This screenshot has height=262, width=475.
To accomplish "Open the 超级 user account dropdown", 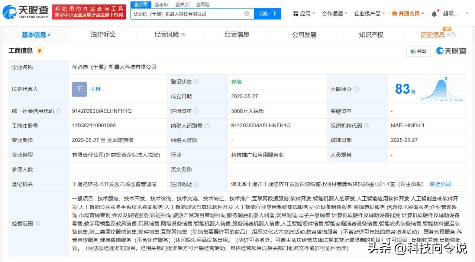I will click(x=456, y=14).
